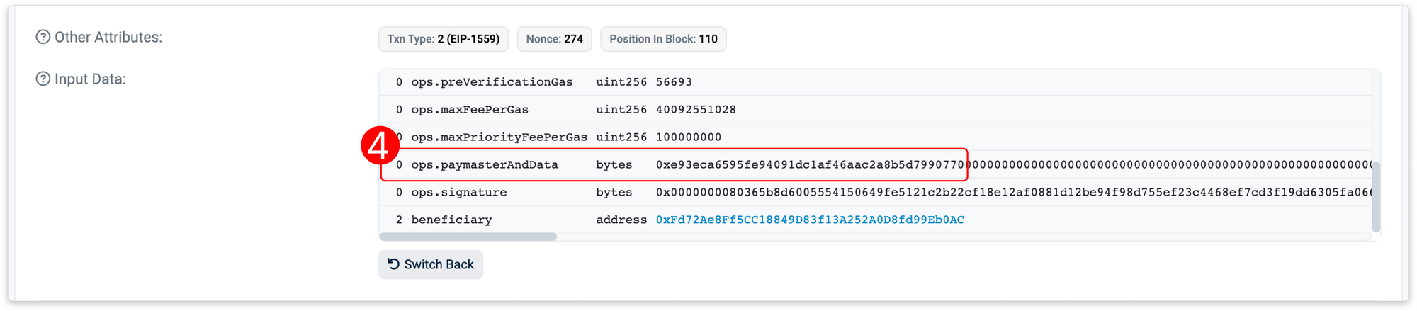Click the help icon beside Other Attributes
1417x311 pixels.
(43, 37)
